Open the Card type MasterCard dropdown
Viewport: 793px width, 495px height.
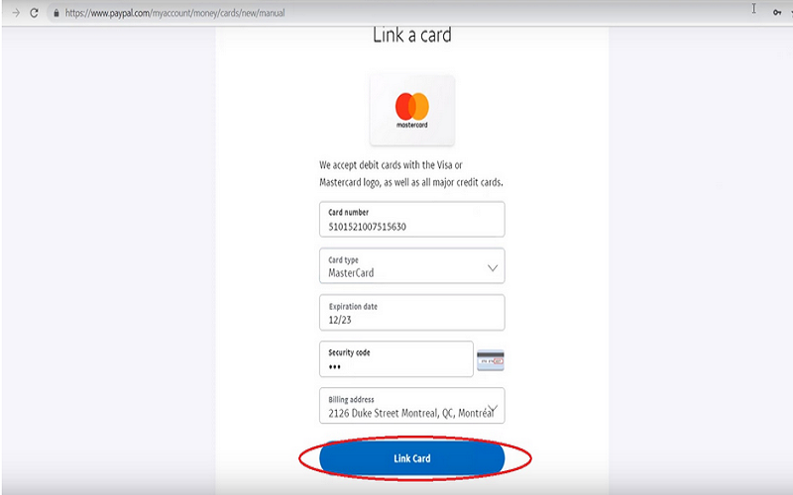click(412, 265)
